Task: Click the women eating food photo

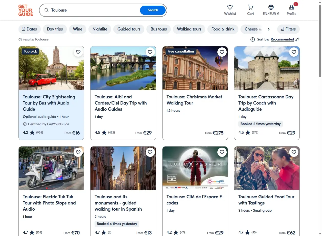Action: coord(267,168)
